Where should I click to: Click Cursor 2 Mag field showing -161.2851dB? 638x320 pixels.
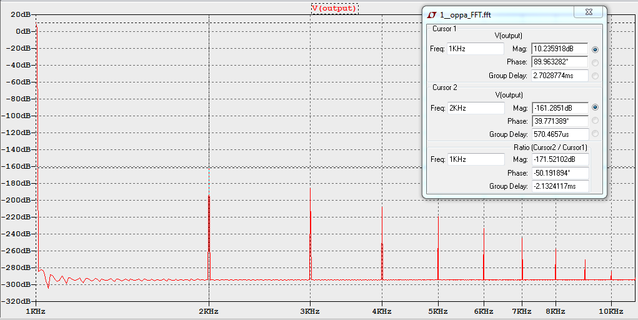click(560, 108)
